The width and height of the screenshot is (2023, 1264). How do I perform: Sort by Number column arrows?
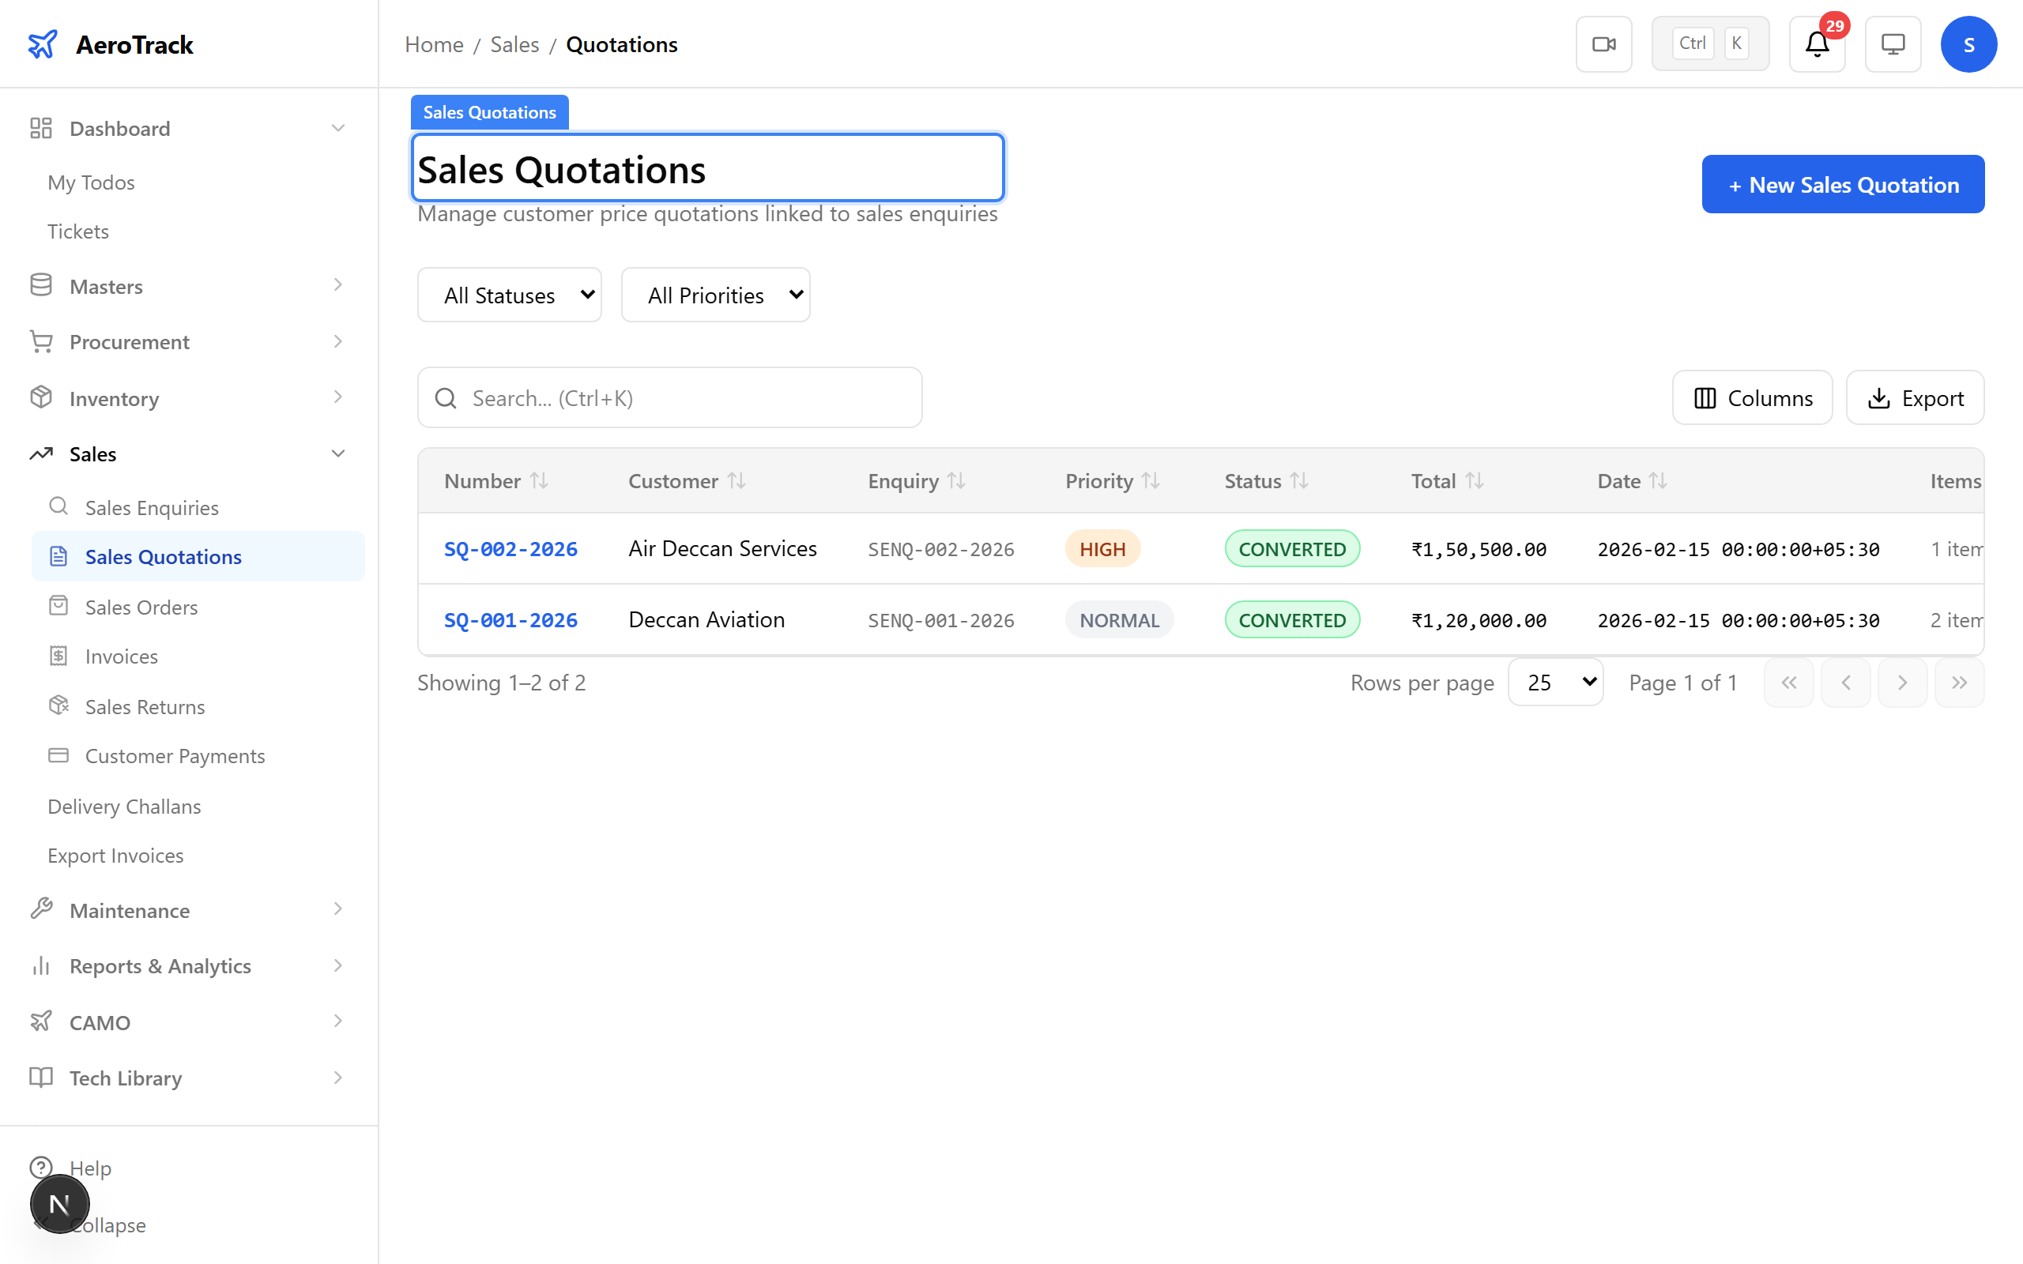point(539,480)
